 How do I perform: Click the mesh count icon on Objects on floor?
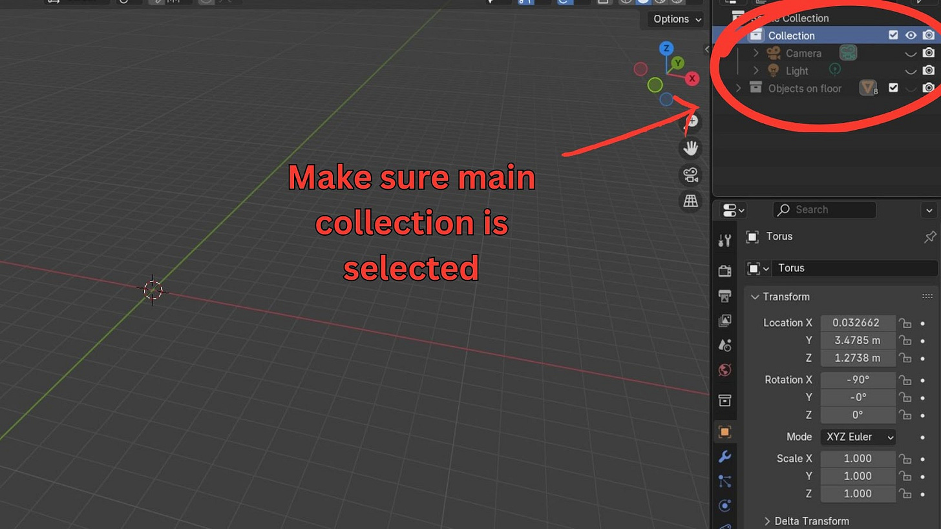pyautogui.click(x=868, y=88)
